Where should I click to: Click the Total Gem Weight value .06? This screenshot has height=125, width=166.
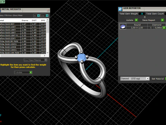click(x=142, y=14)
